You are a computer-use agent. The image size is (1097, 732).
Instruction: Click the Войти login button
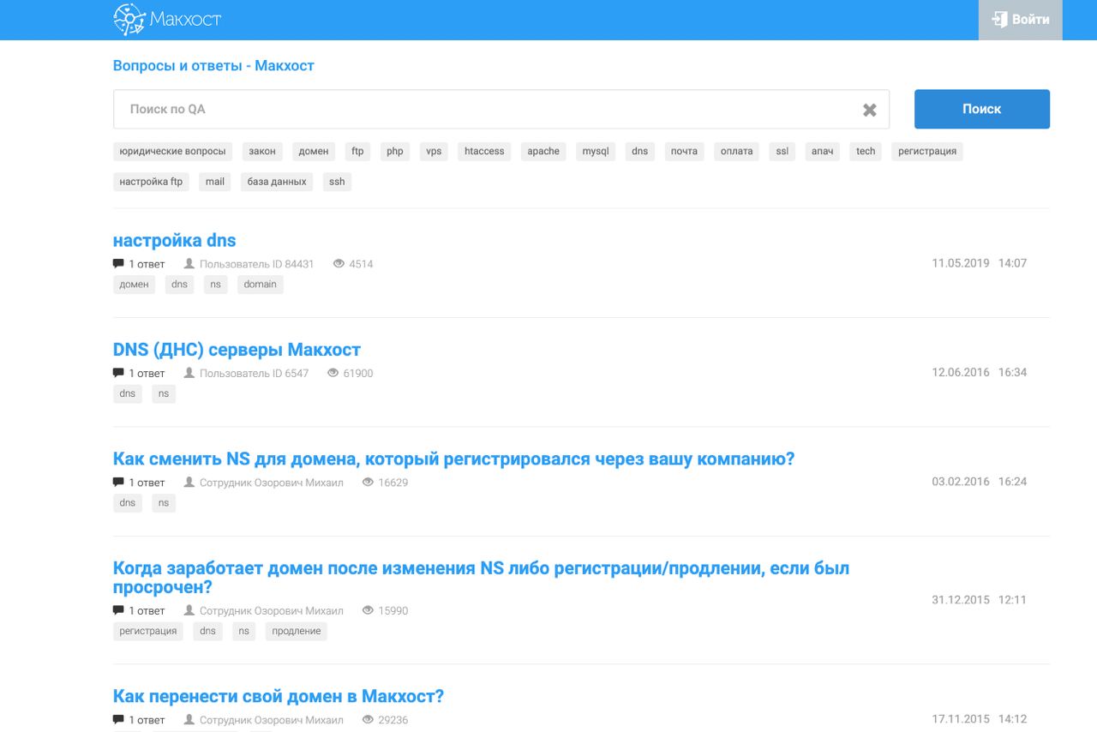pyautogui.click(x=1020, y=20)
